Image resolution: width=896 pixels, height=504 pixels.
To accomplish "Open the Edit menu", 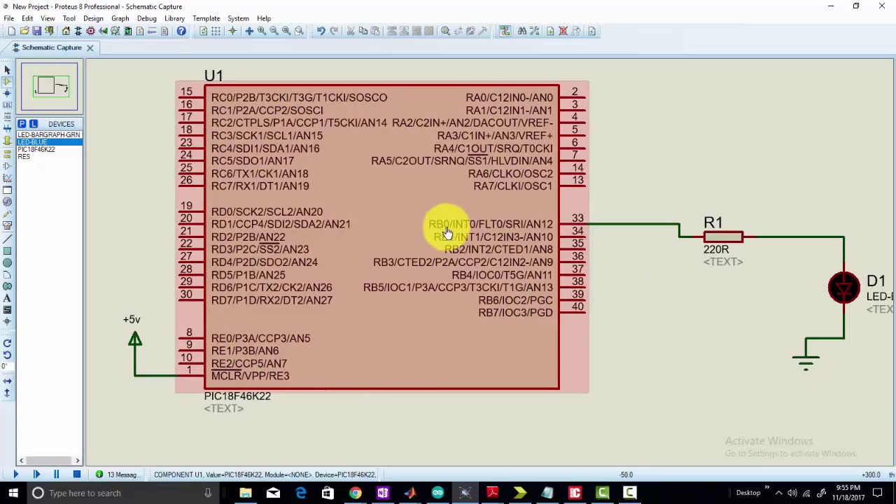I will (x=27, y=18).
